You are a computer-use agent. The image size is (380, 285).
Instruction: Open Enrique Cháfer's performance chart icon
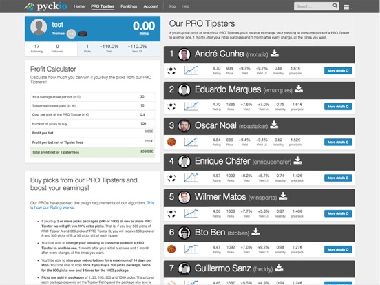coord(191,178)
